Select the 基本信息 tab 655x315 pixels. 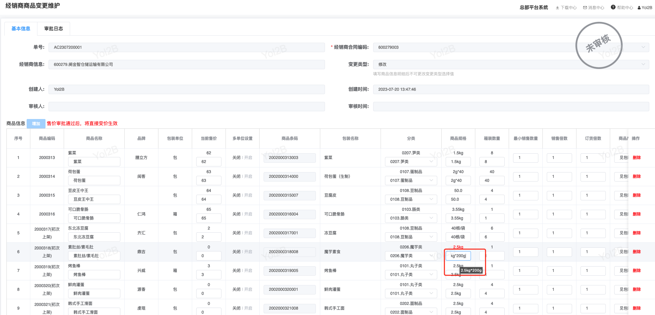21,29
